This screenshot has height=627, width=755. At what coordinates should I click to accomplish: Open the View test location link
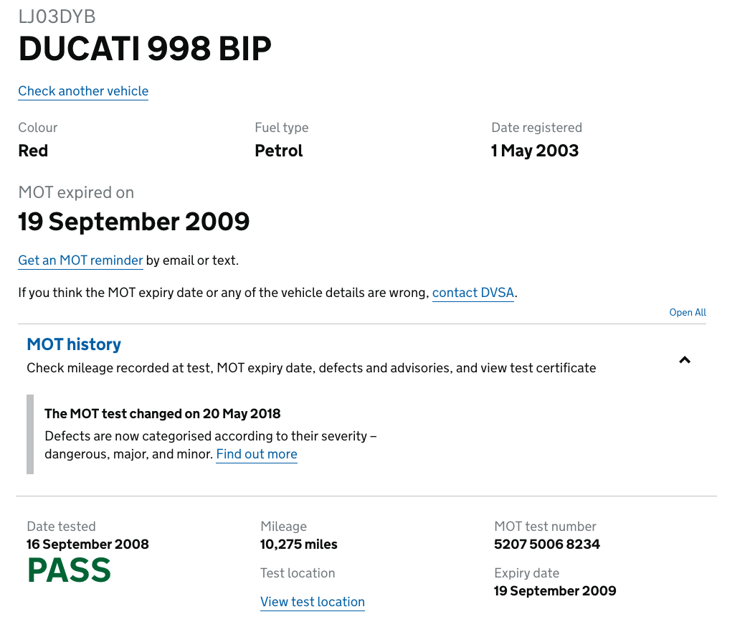pos(313,602)
